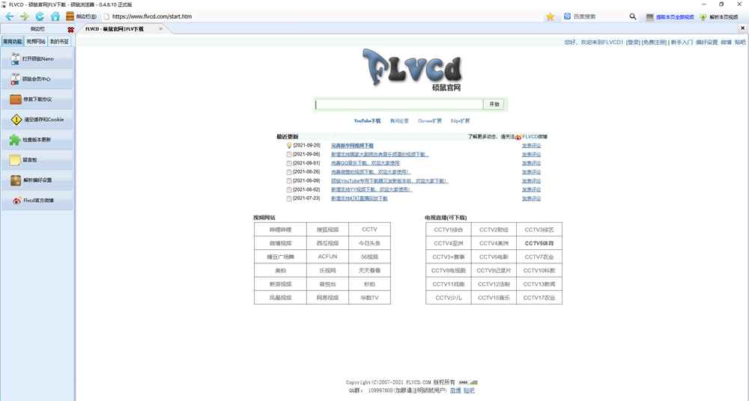Open CCTV13新闻 live channel
Viewport: 749px width, 401px height.
click(539, 284)
